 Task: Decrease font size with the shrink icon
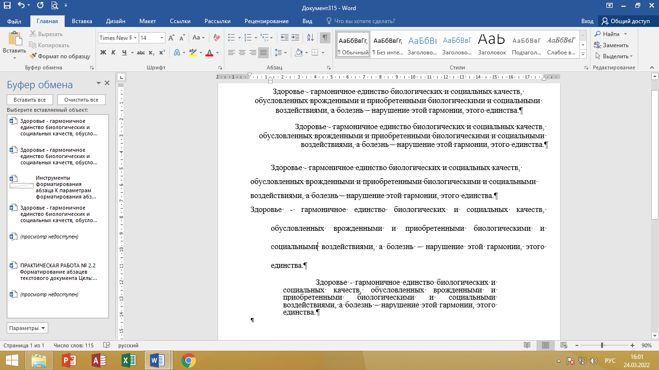coord(182,38)
